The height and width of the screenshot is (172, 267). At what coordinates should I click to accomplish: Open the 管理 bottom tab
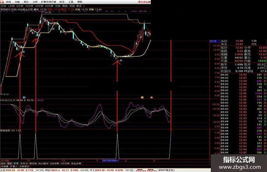(x=16, y=164)
